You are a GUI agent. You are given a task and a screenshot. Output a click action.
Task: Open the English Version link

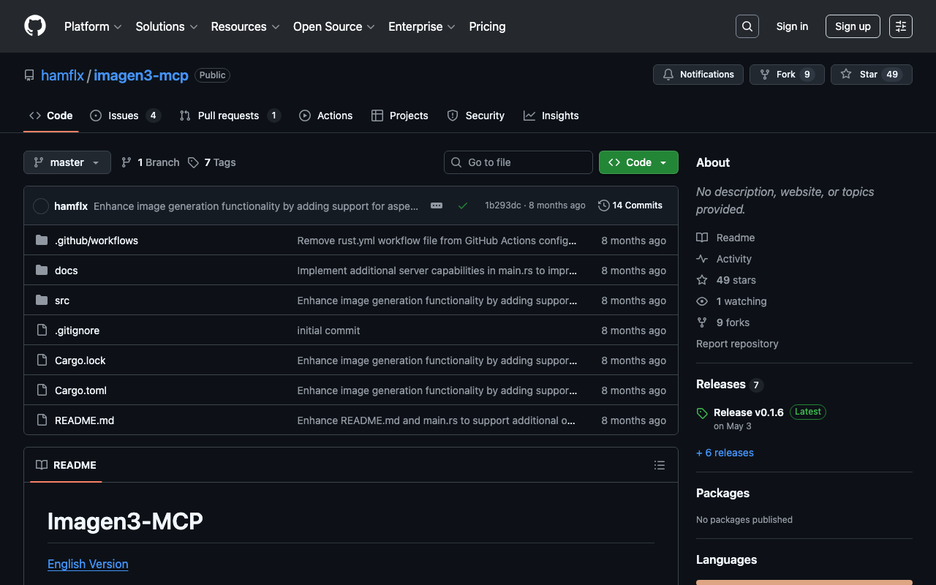click(x=88, y=564)
